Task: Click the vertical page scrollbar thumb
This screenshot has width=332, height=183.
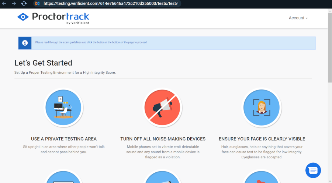Action: [330, 47]
